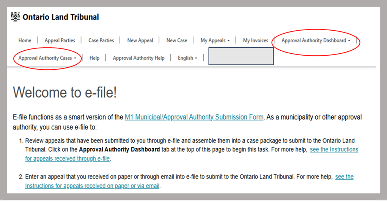The height and width of the screenshot is (202, 387).
Task: Select New Case in the navigation bar
Action: click(177, 40)
